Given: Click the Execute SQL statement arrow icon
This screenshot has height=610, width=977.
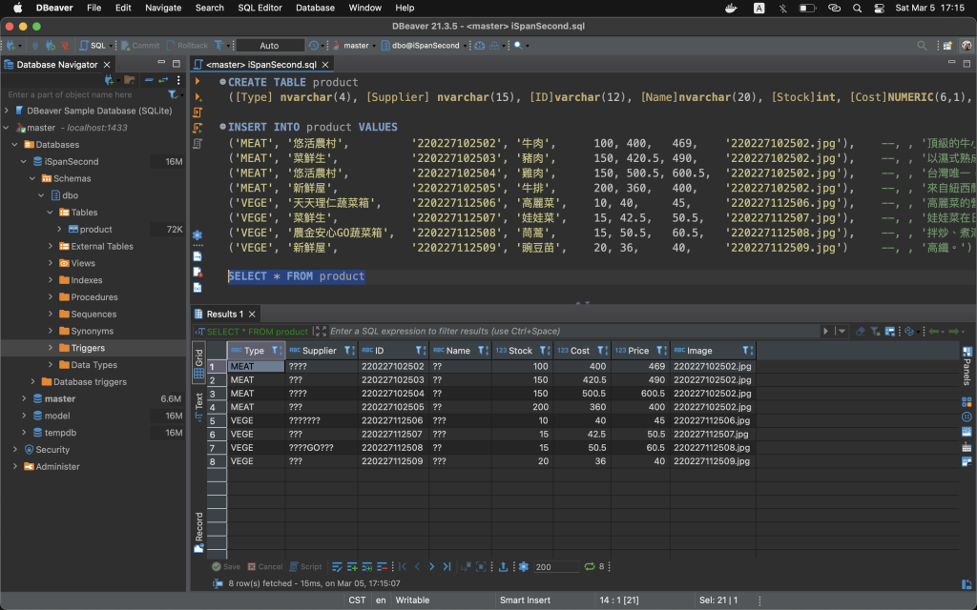Looking at the screenshot, I should 197,82.
